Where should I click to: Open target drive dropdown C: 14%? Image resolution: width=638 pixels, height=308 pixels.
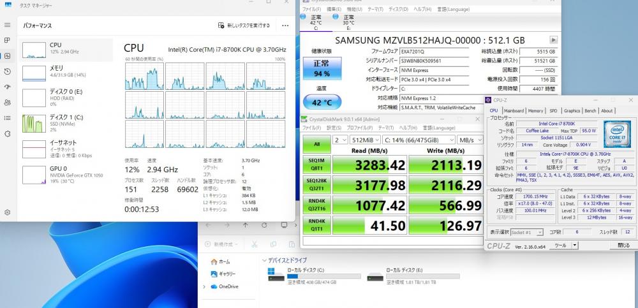(419, 140)
